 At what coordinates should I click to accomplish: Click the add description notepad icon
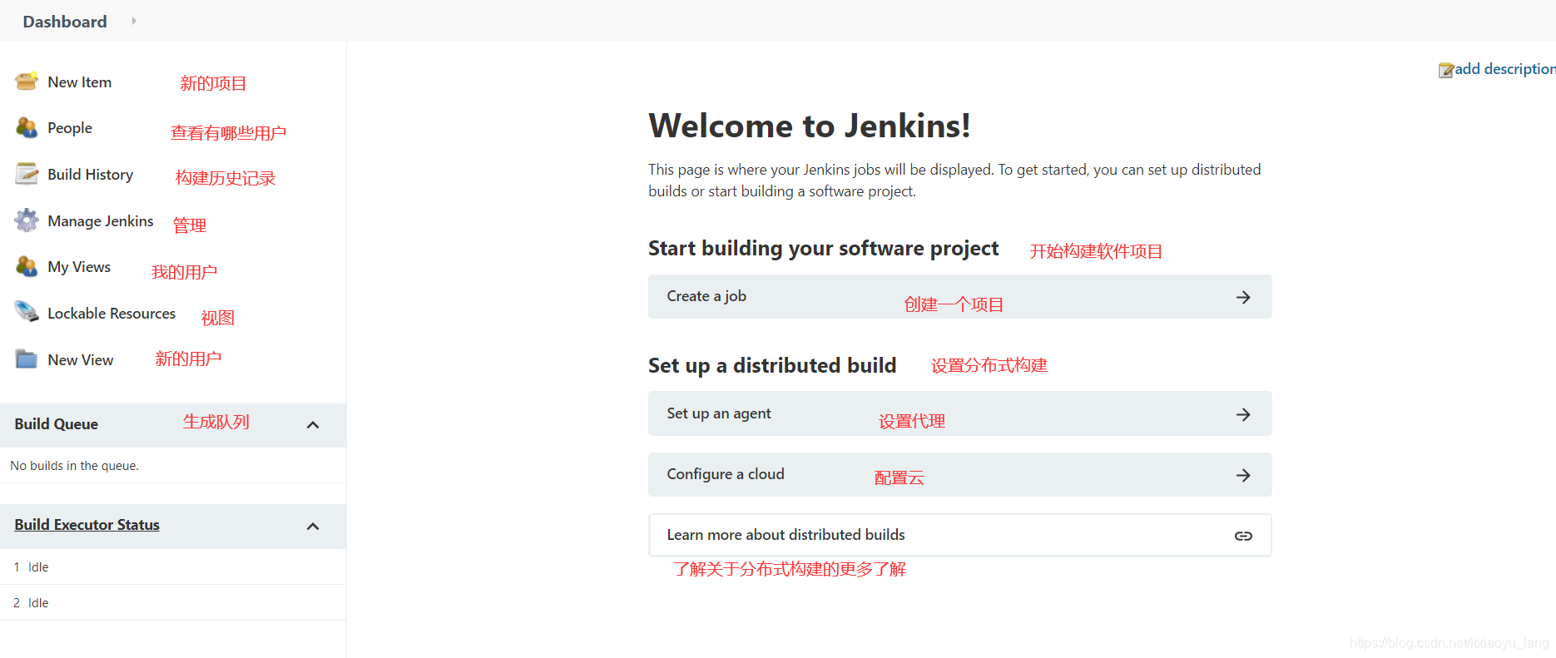1446,70
